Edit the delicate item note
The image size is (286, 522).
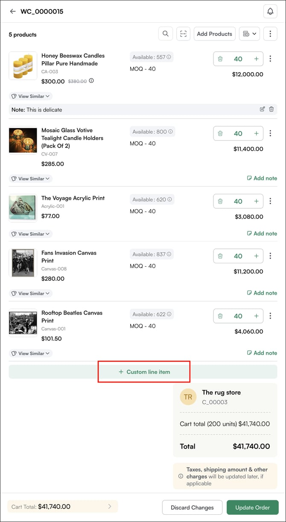[x=262, y=109]
